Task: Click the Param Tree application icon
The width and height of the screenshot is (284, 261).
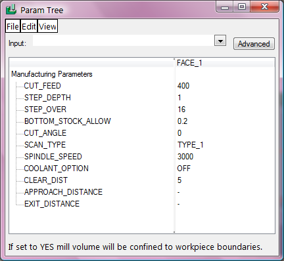Action: pos(11,10)
